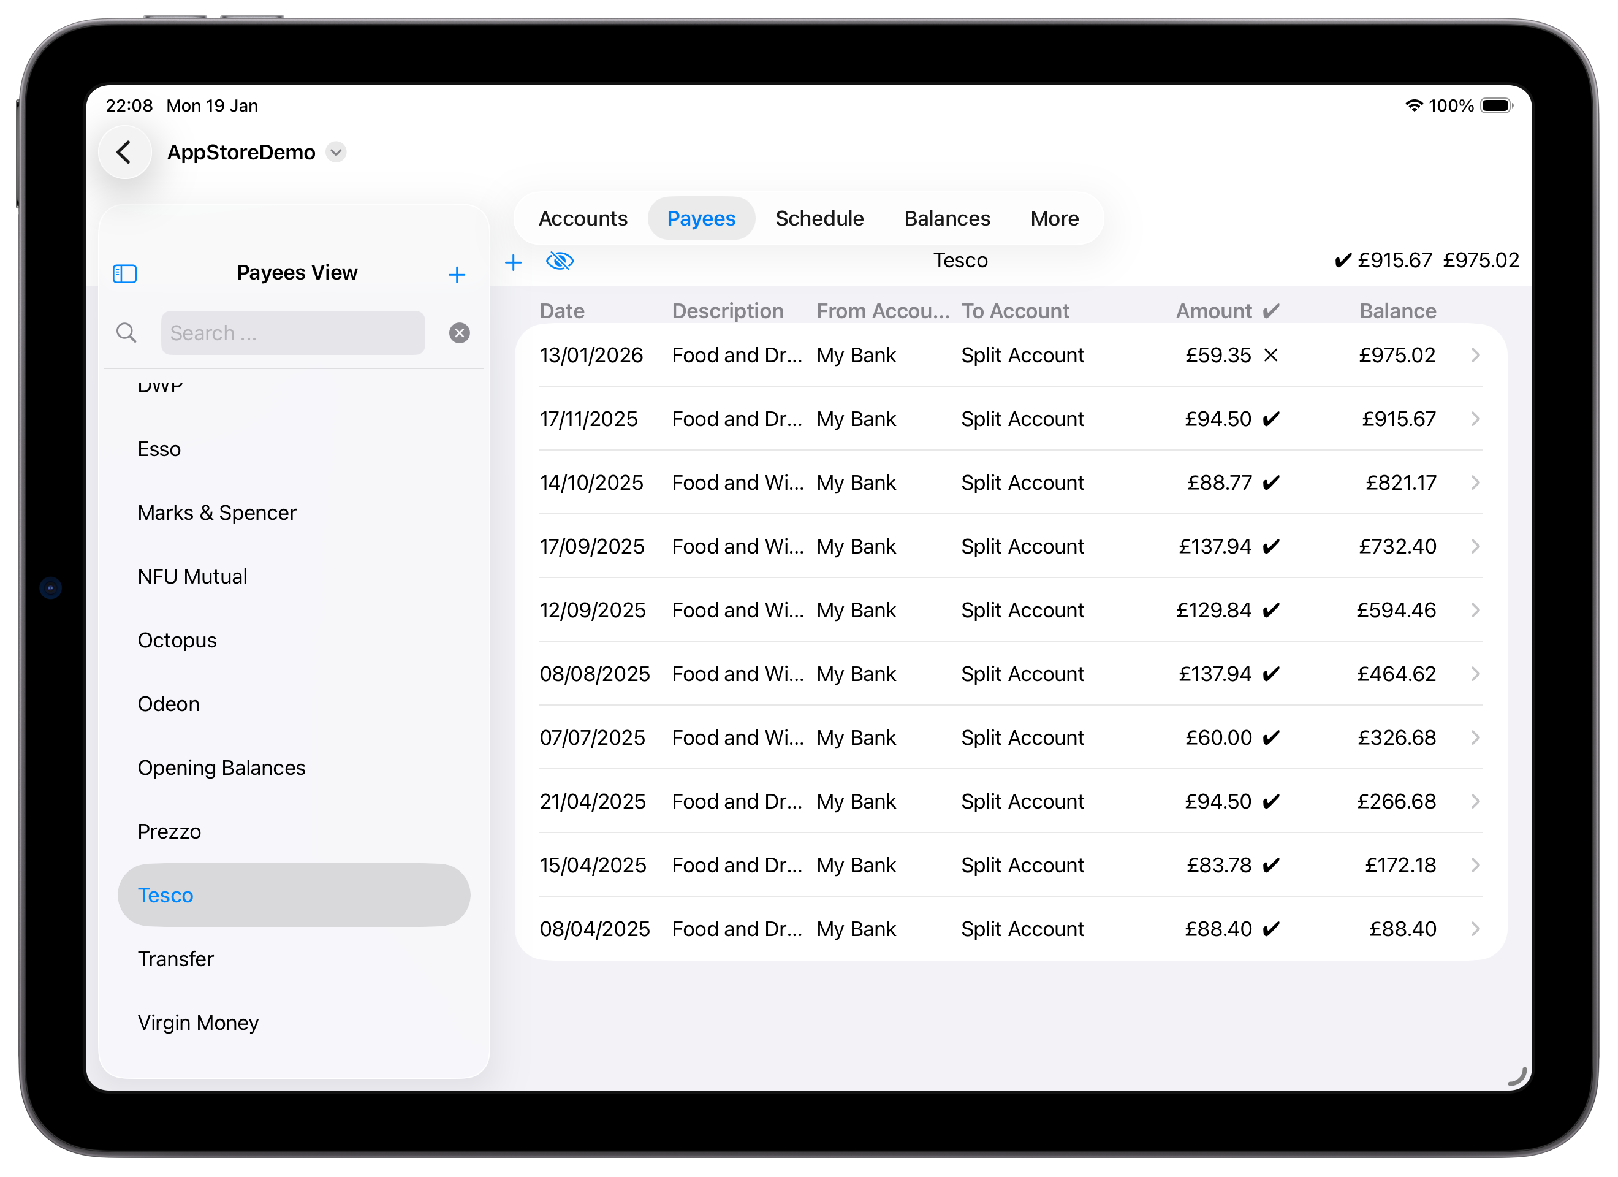The height and width of the screenshot is (1177, 1618).
Task: Click the battery status icon
Action: click(1496, 105)
